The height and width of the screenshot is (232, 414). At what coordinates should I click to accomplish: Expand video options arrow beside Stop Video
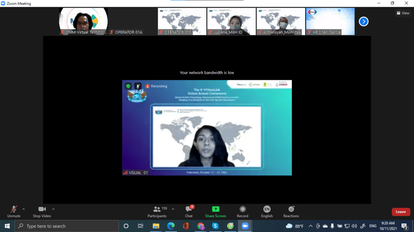click(x=53, y=209)
